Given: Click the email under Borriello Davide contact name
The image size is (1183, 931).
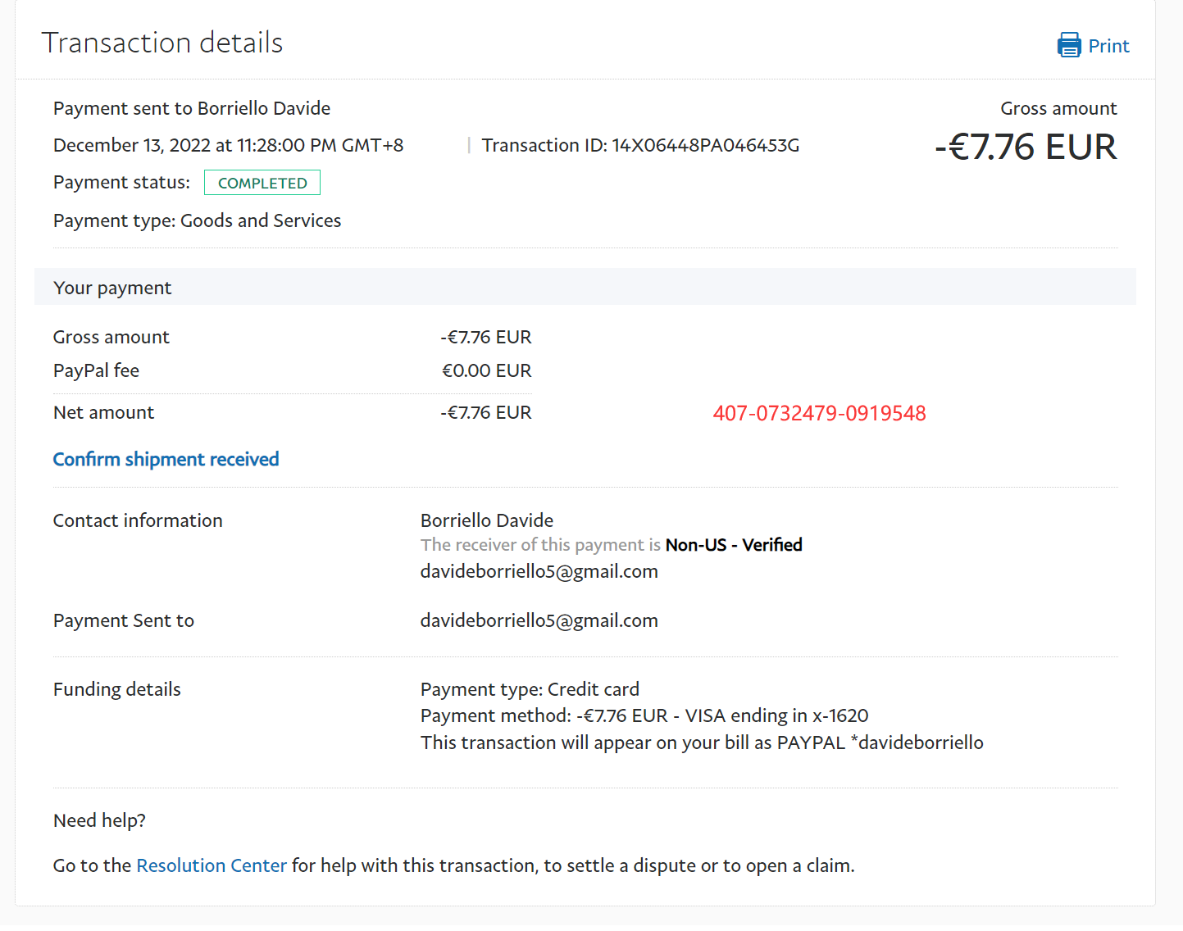Looking at the screenshot, I should tap(539, 571).
